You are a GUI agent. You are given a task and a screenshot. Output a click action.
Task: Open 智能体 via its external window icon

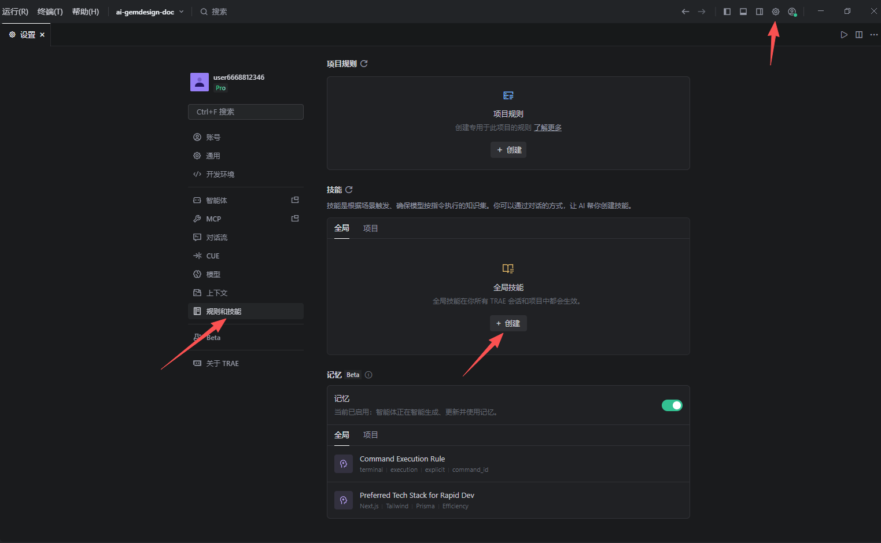pos(295,200)
